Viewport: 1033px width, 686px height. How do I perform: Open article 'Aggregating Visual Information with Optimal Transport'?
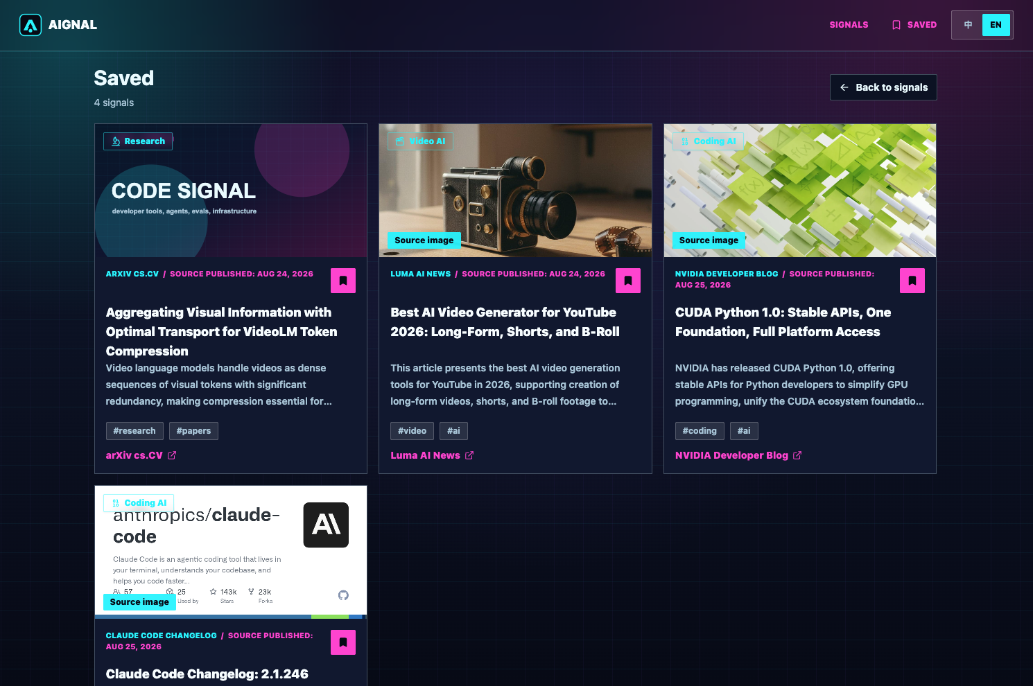pyautogui.click(x=222, y=332)
